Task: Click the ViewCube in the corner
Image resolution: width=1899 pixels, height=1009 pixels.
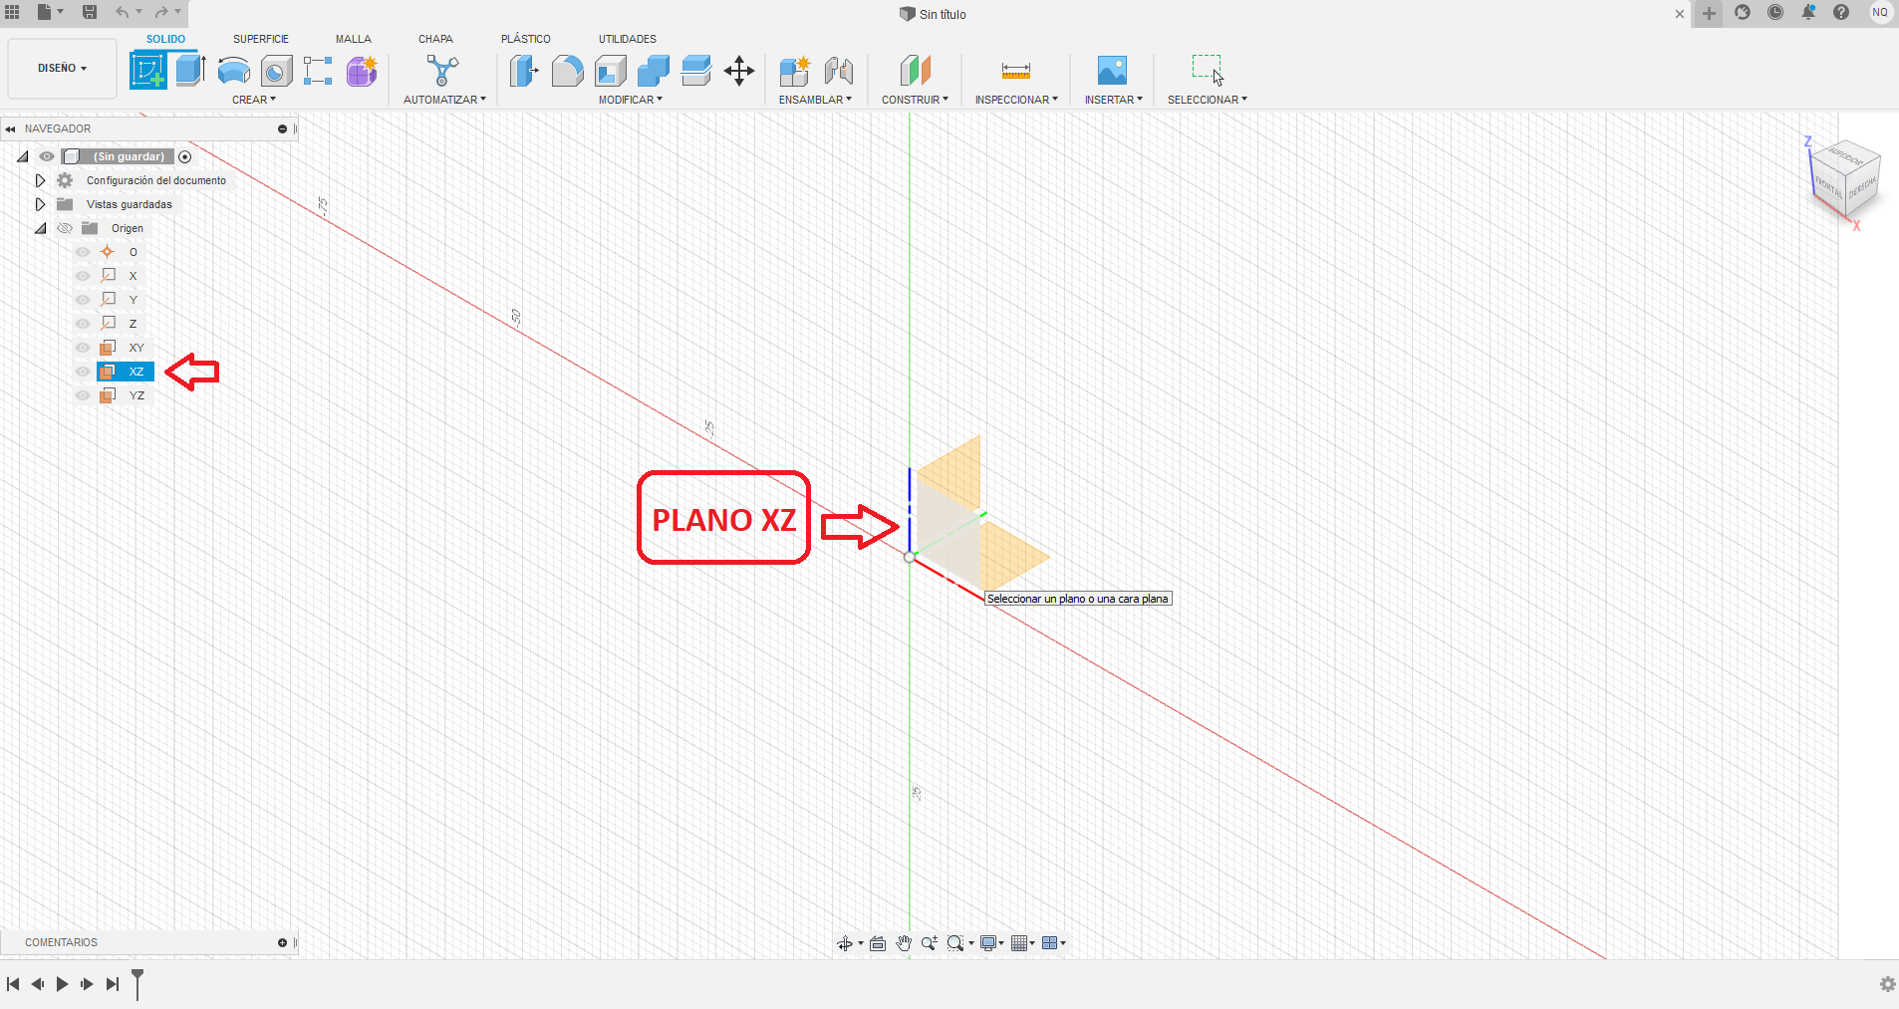Action: [1845, 181]
